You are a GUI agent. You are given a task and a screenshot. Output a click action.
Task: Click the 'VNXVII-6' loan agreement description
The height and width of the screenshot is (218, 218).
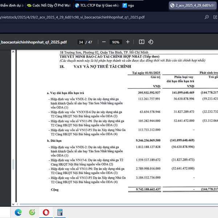point(86,114)
